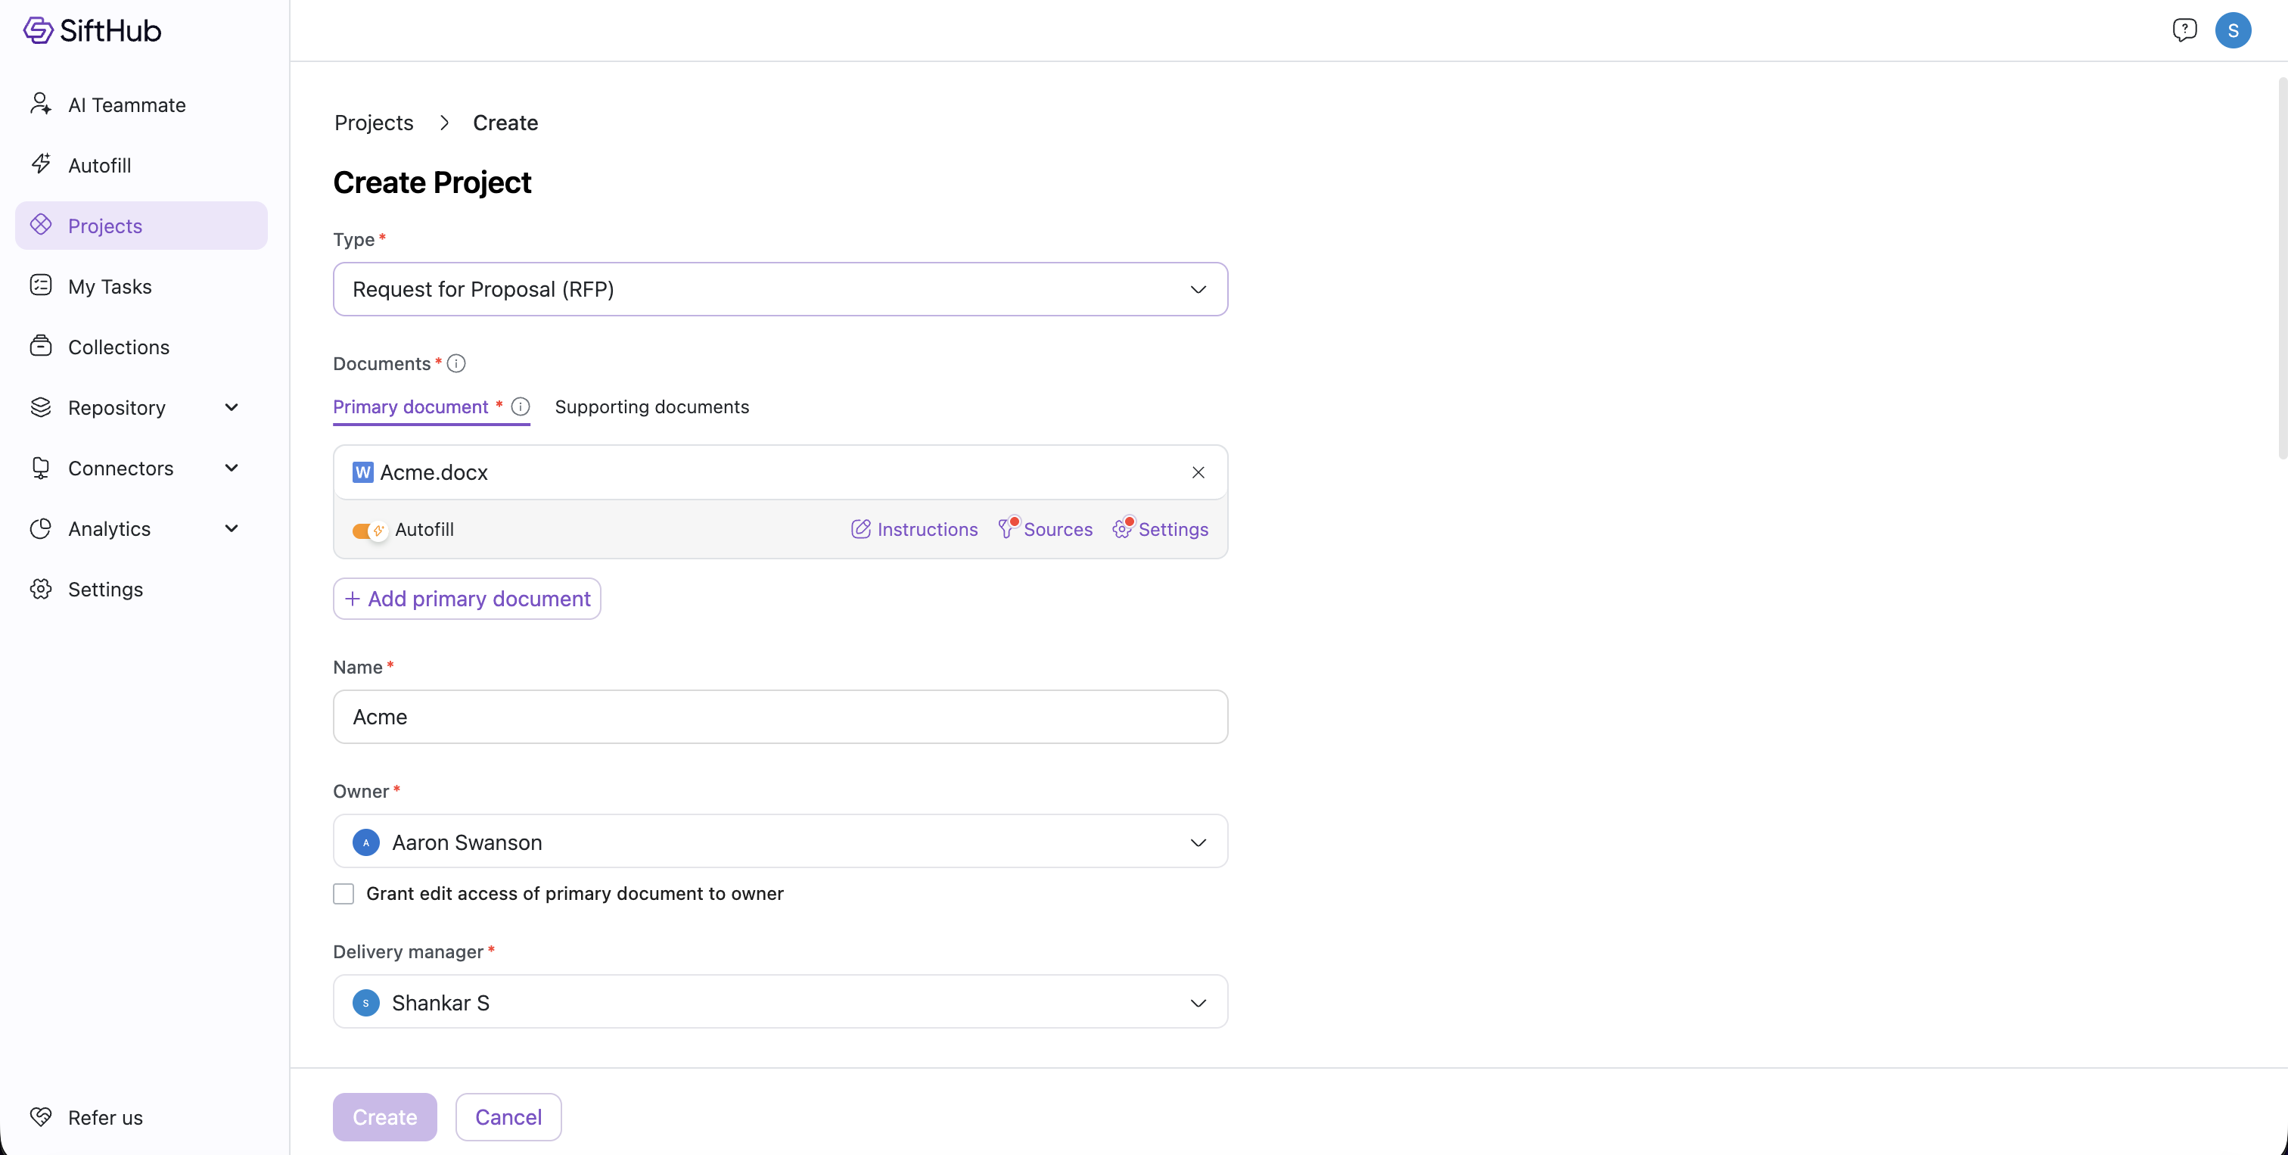
Task: Click the Documents info icon
Action: tap(455, 363)
